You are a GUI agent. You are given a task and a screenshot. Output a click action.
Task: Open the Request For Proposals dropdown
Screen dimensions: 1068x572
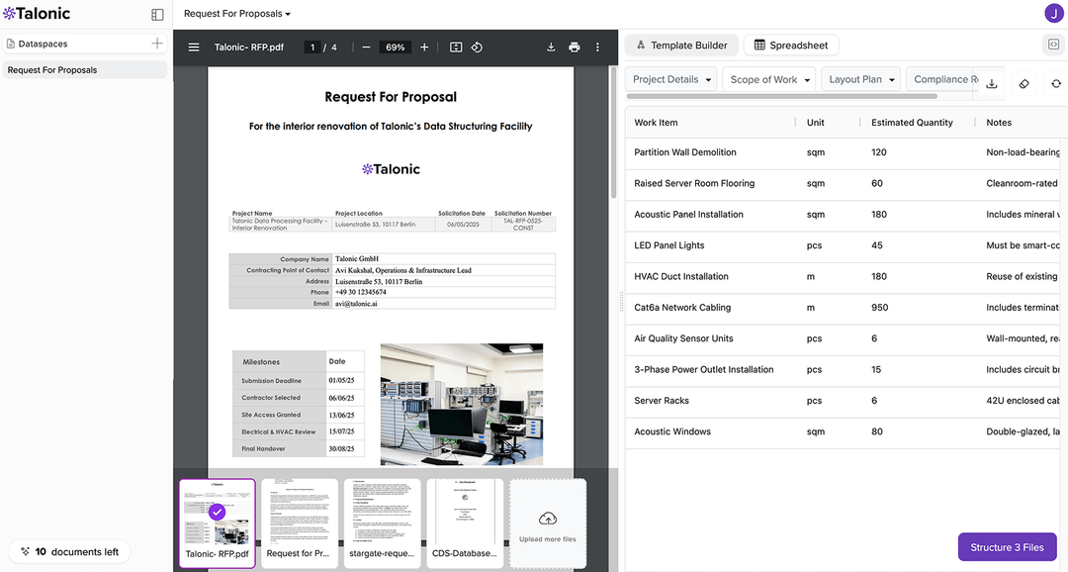point(236,13)
